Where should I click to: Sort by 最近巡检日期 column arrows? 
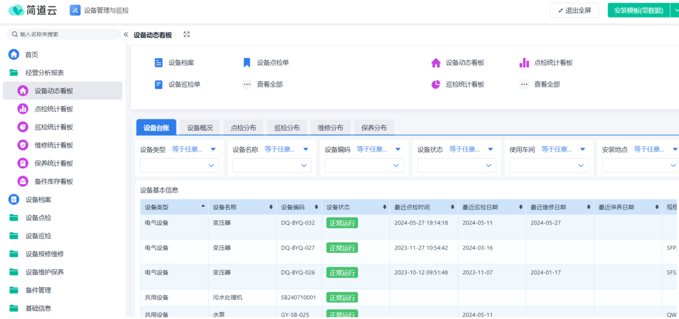(x=521, y=207)
